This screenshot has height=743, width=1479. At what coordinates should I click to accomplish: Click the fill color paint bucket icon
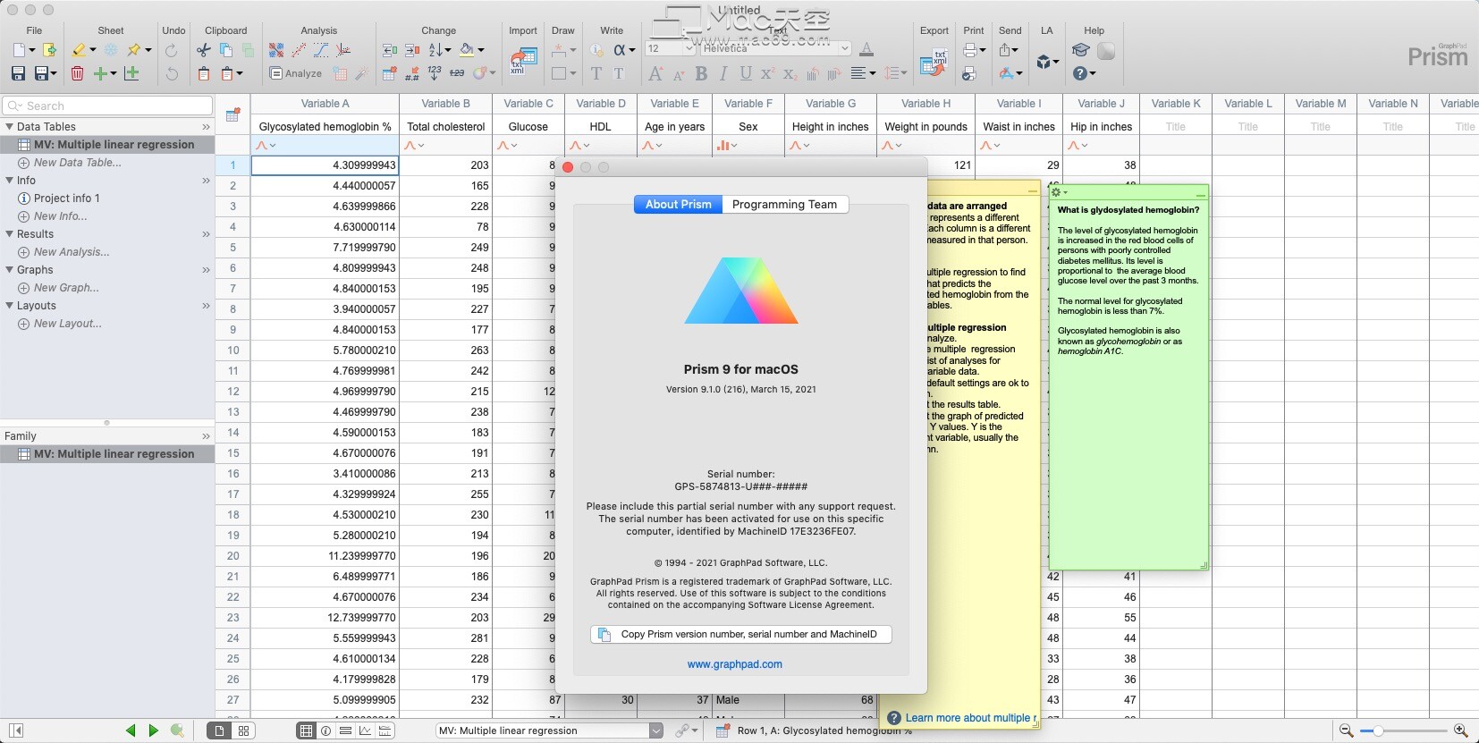467,50
